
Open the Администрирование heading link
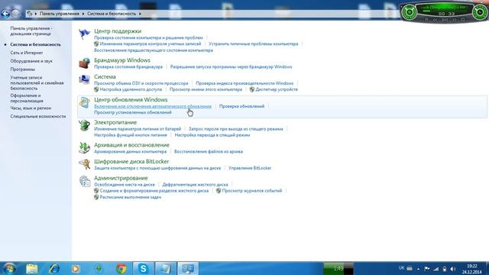(x=121, y=178)
